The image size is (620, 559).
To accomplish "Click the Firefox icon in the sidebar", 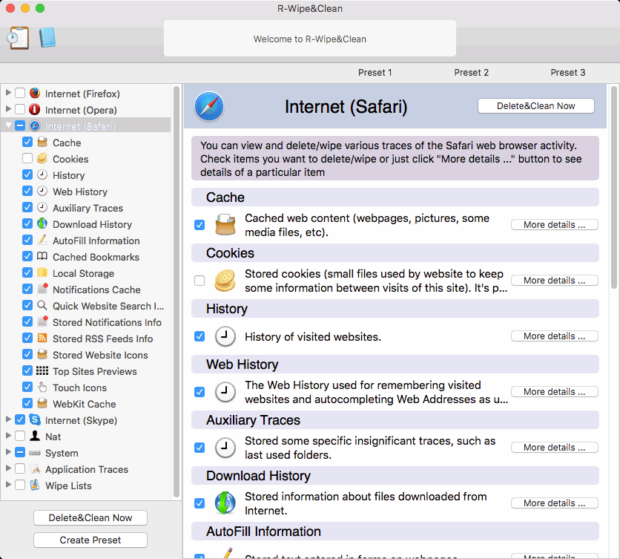I will click(x=35, y=93).
